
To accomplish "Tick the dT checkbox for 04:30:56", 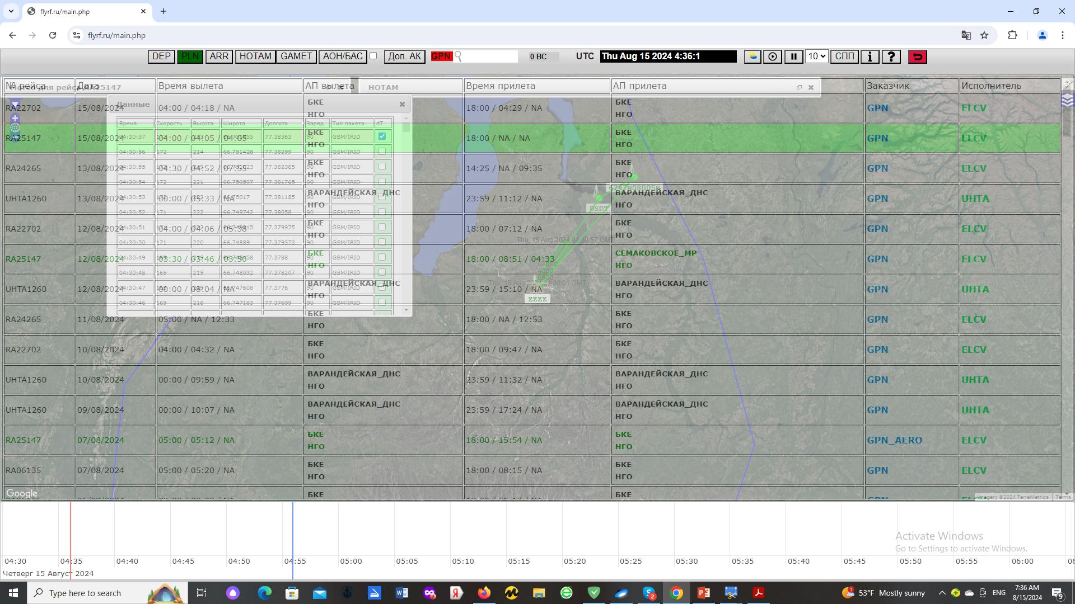I will click(x=382, y=151).
